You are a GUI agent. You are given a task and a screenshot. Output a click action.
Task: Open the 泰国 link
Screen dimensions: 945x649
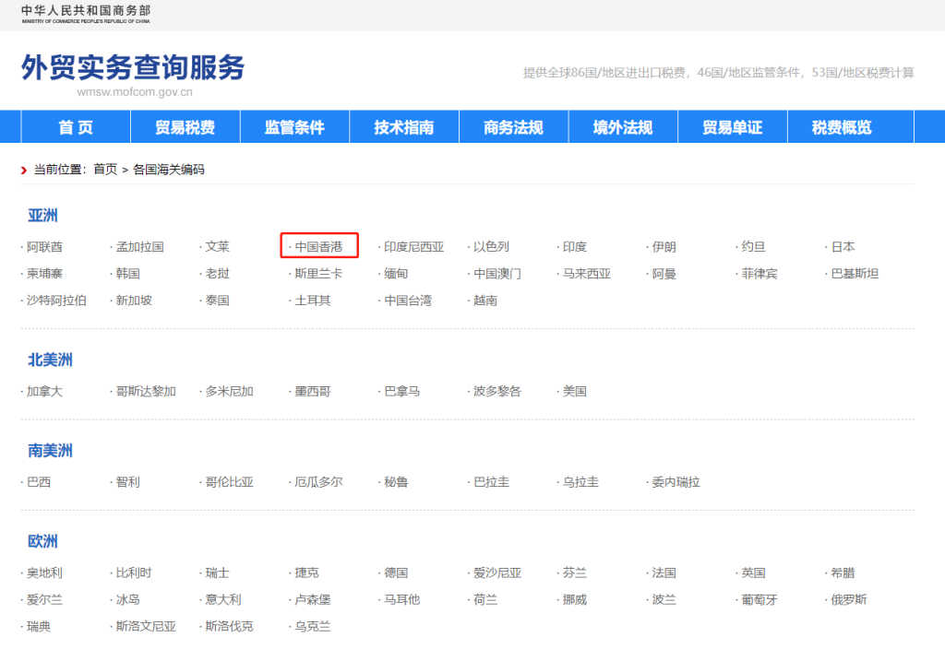pos(218,301)
